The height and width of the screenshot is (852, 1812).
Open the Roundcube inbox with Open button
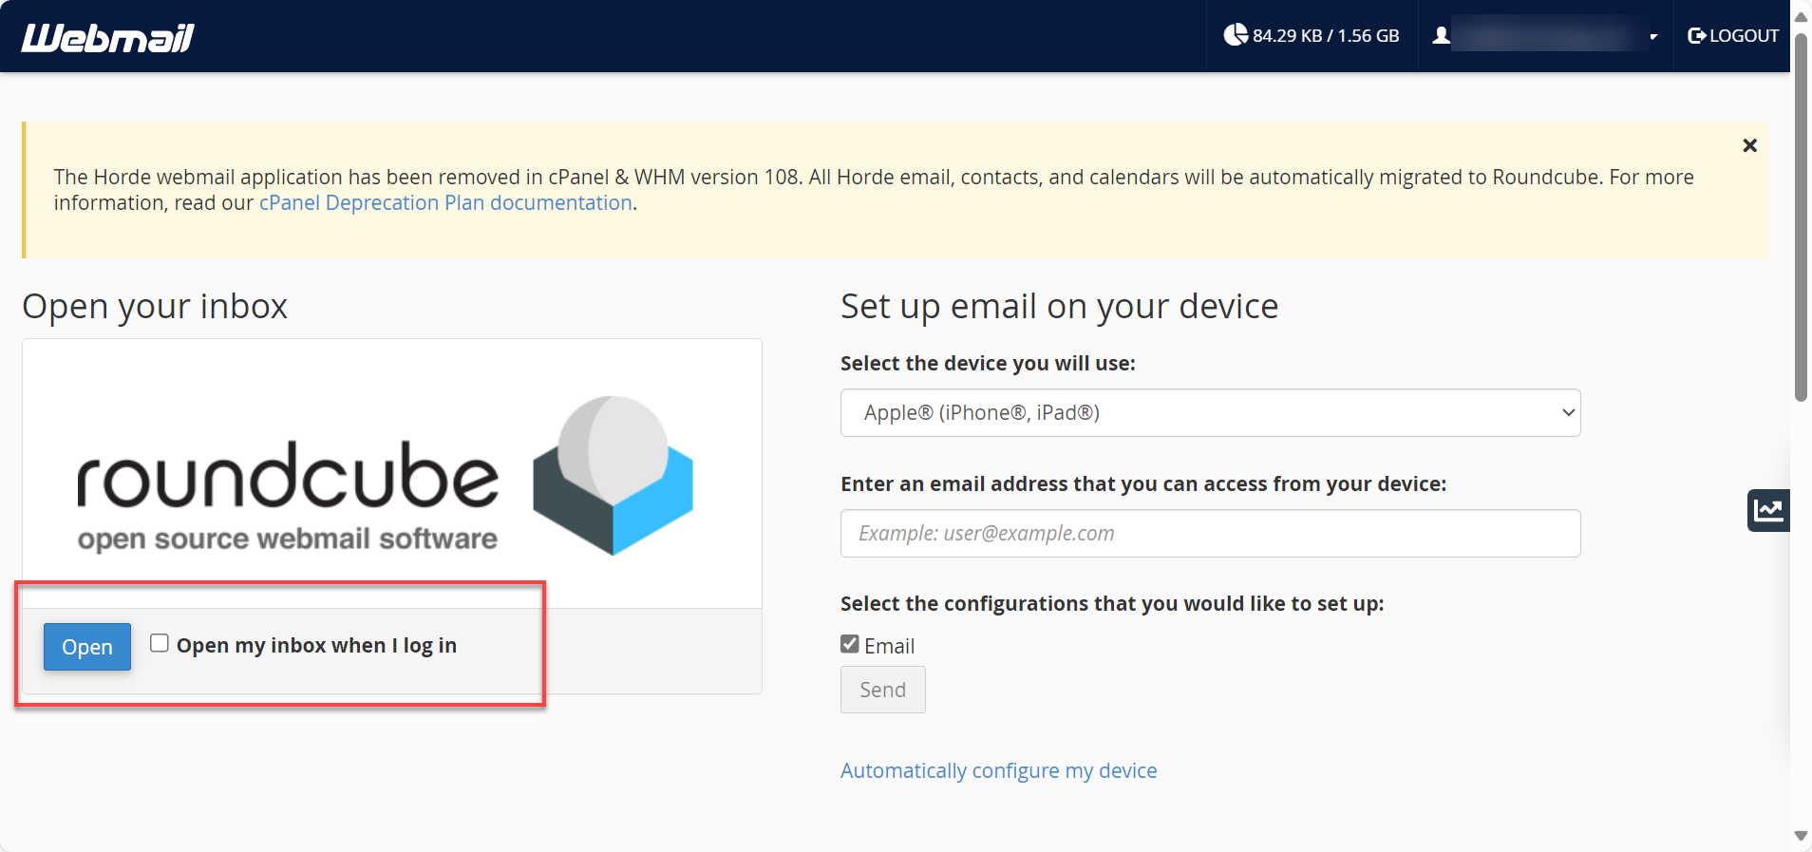point(87,647)
